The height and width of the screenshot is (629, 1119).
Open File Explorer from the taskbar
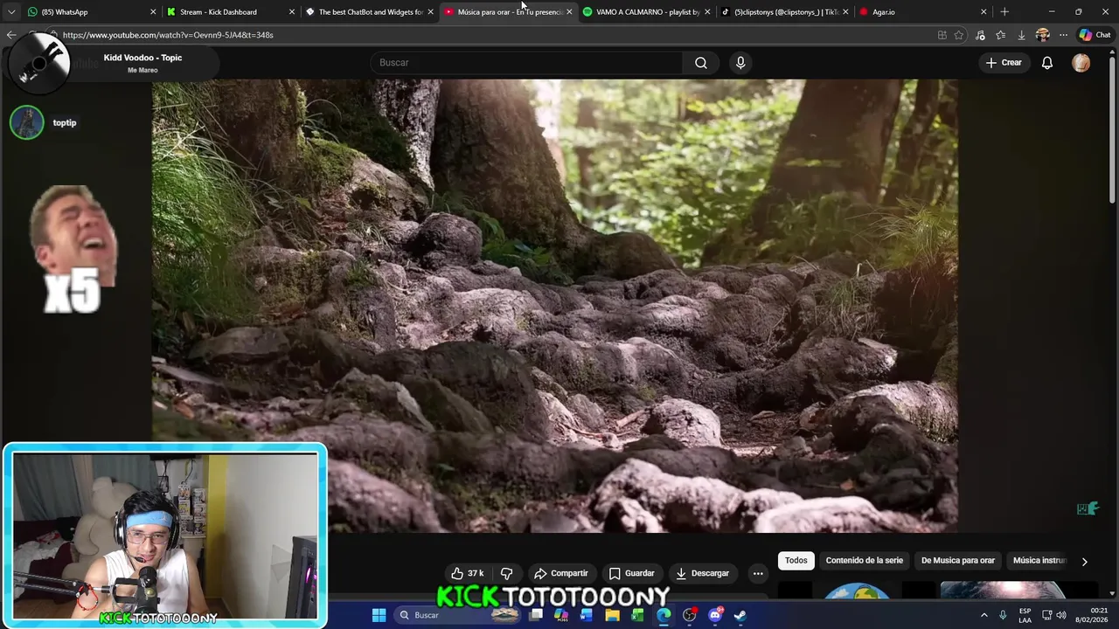(612, 615)
